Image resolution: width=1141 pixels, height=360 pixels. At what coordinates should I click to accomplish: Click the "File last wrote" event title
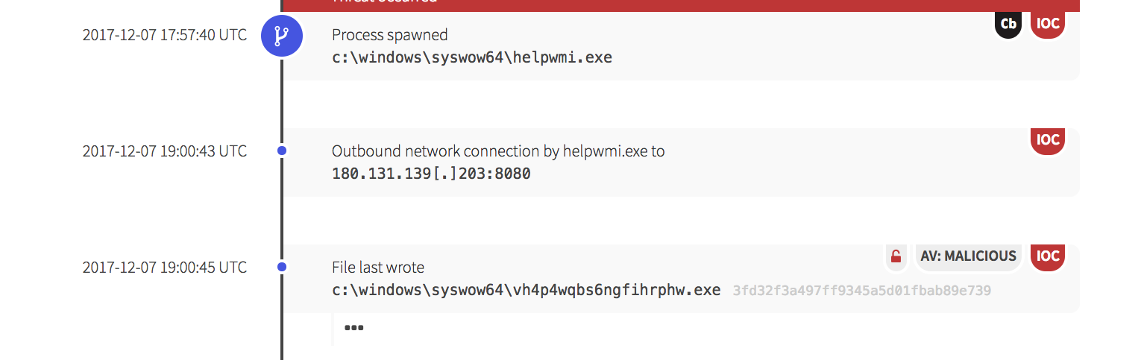point(377,268)
